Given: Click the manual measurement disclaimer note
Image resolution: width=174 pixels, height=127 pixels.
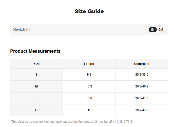Looking at the screenshot, I should [x=72, y=122].
